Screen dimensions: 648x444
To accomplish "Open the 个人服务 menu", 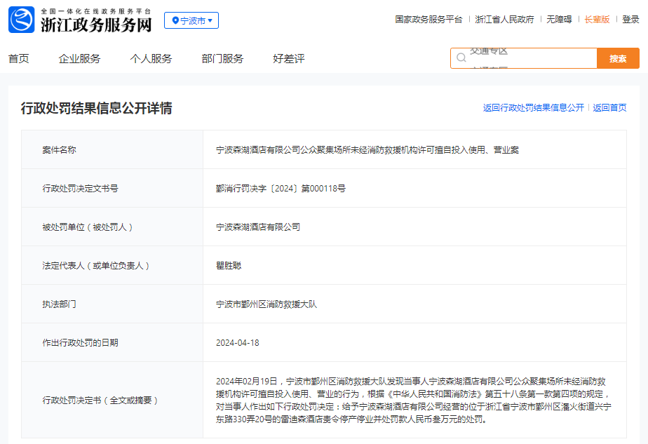I will coord(151,59).
